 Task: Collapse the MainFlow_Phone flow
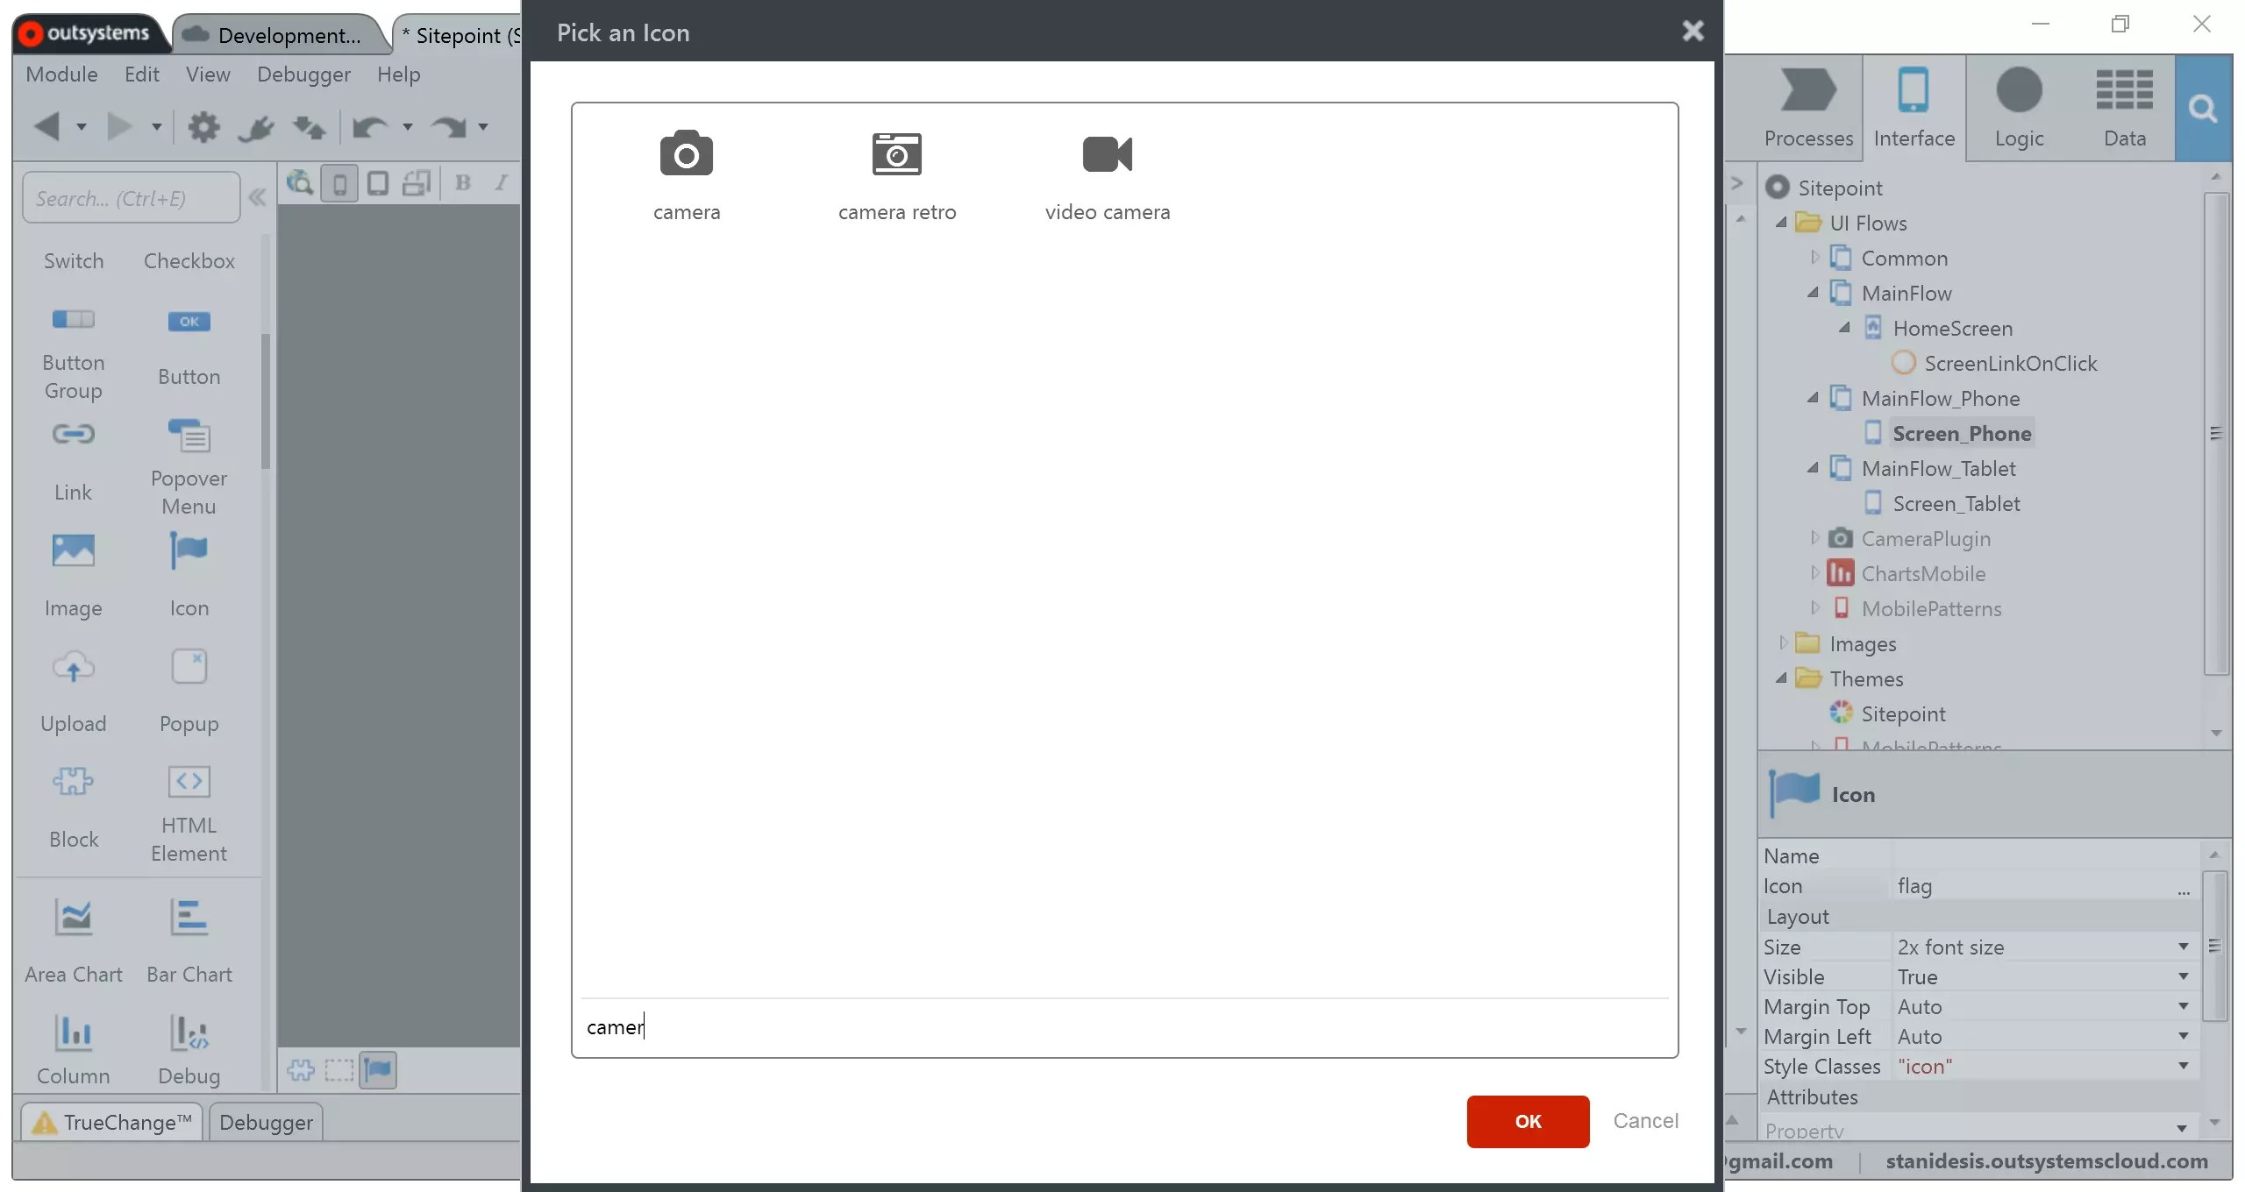(x=1812, y=398)
